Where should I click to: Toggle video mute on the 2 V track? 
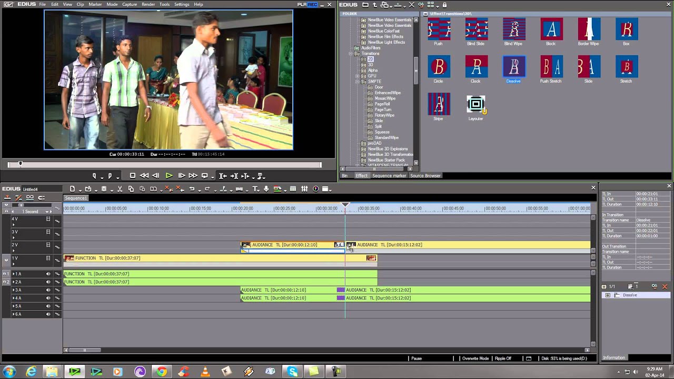pyautogui.click(x=48, y=245)
